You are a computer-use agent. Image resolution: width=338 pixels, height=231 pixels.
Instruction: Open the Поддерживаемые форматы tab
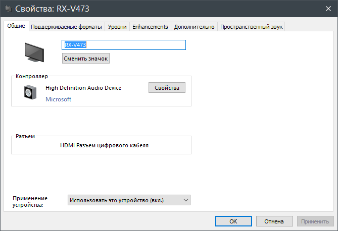(x=66, y=27)
